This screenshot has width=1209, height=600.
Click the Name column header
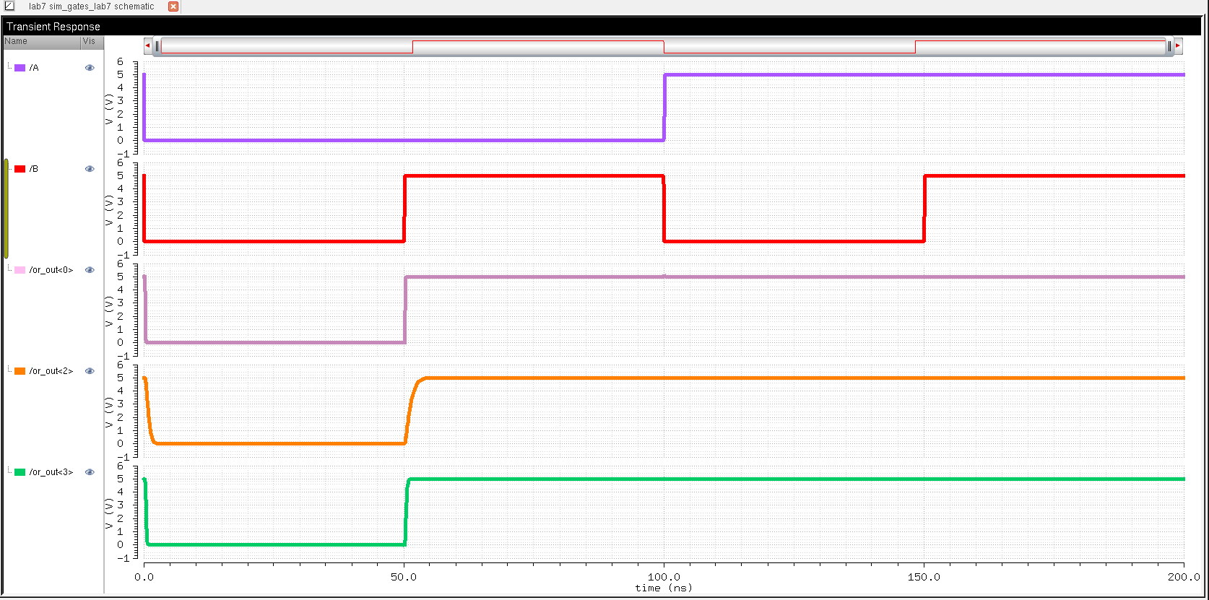point(42,42)
